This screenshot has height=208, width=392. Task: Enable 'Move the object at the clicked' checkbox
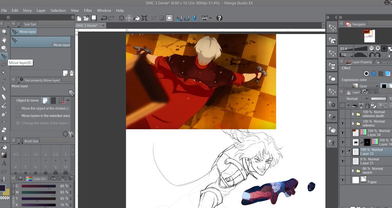(x=18, y=109)
